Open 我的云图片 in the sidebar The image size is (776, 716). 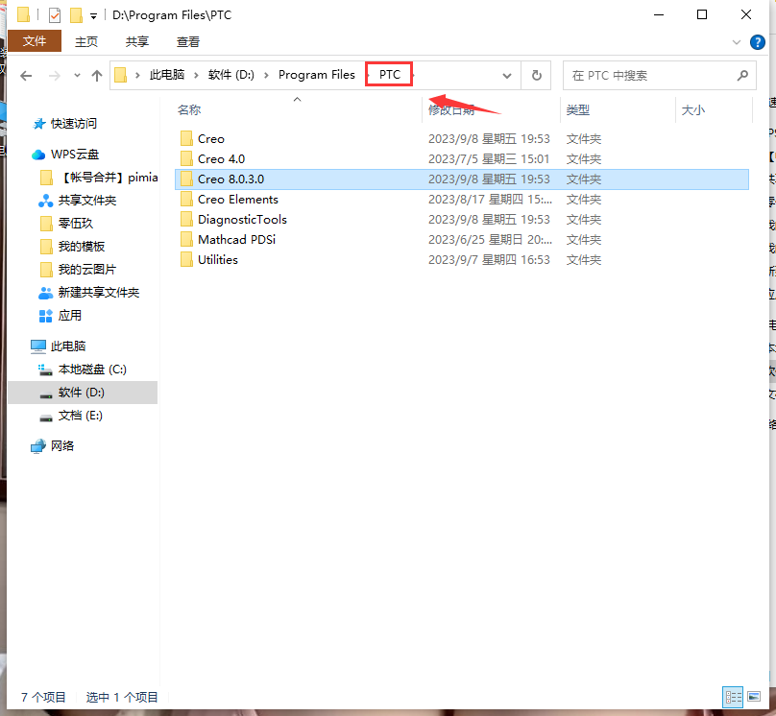click(x=87, y=270)
